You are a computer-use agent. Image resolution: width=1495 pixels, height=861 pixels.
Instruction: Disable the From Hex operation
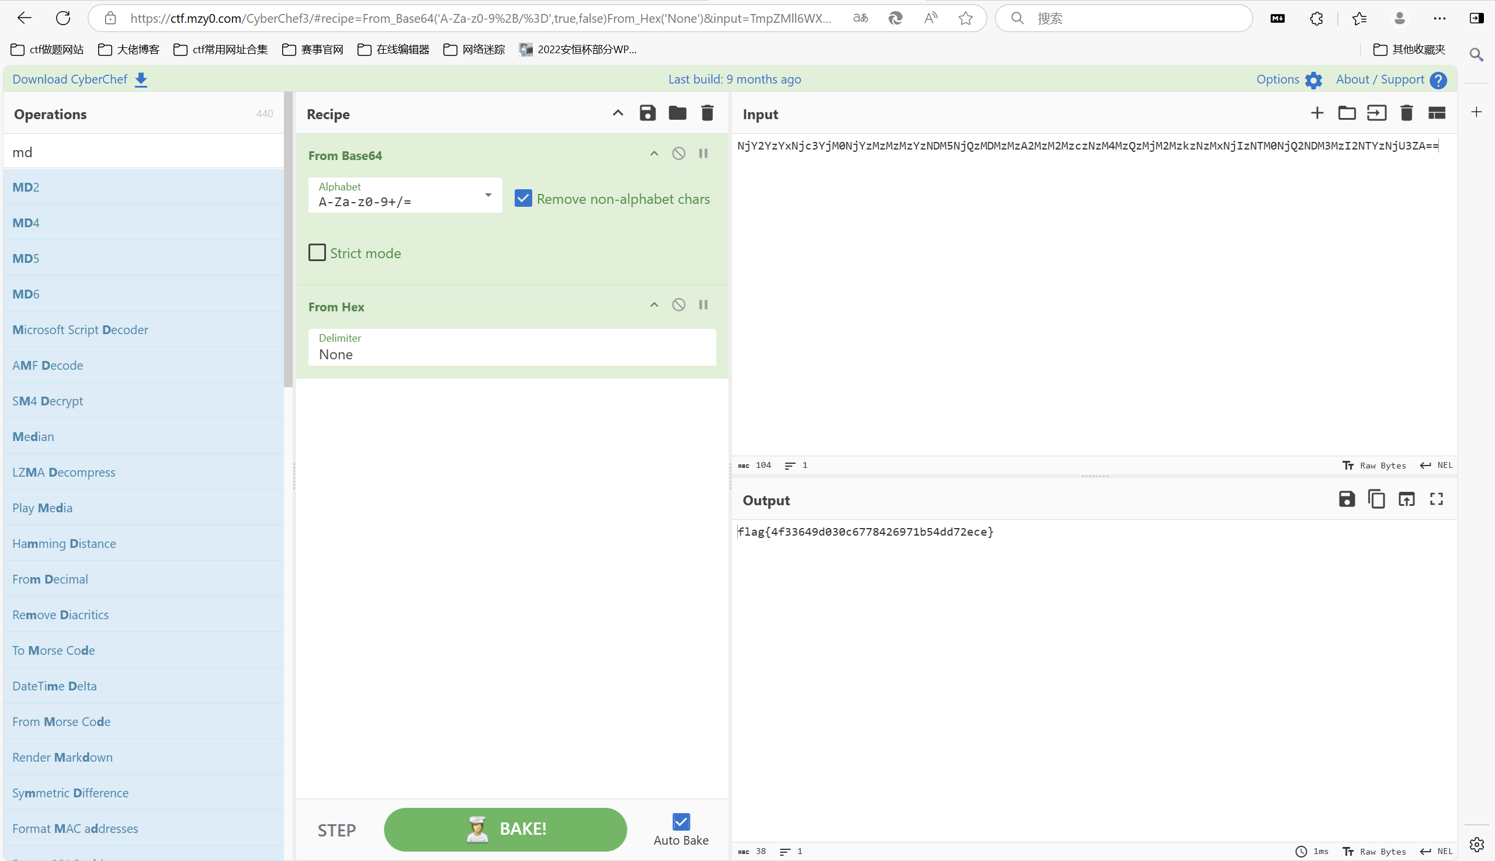pos(679,305)
